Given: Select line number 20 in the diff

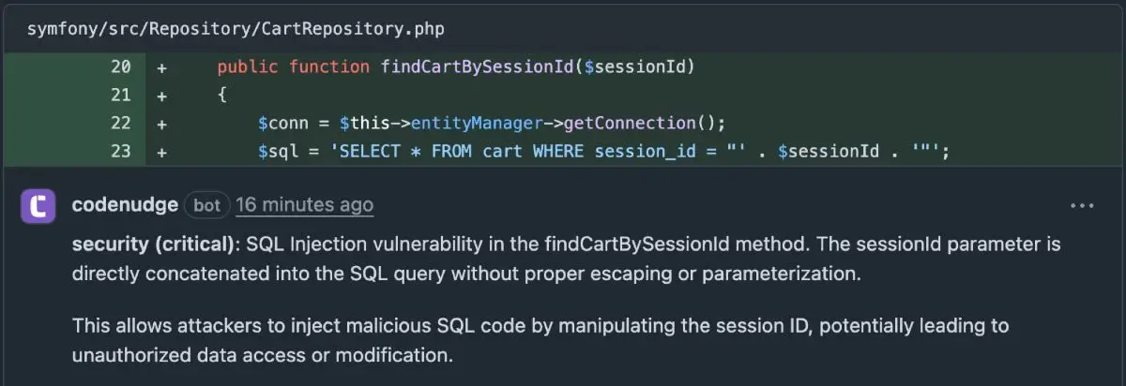Looking at the screenshot, I should pyautogui.click(x=120, y=67).
